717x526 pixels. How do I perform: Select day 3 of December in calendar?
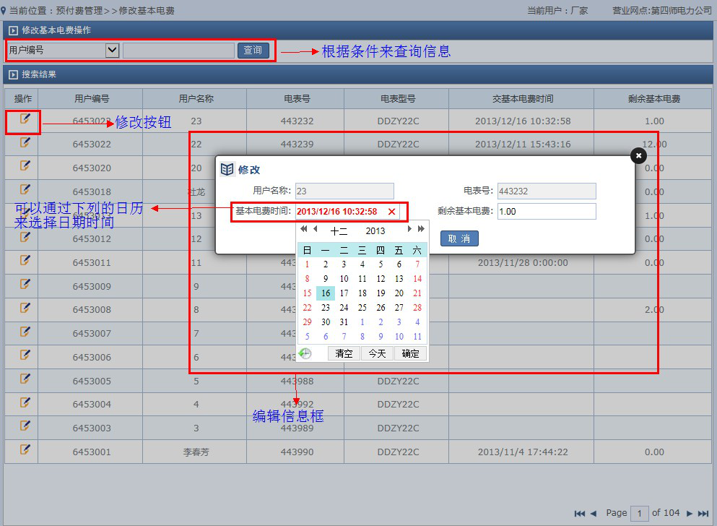coord(344,264)
